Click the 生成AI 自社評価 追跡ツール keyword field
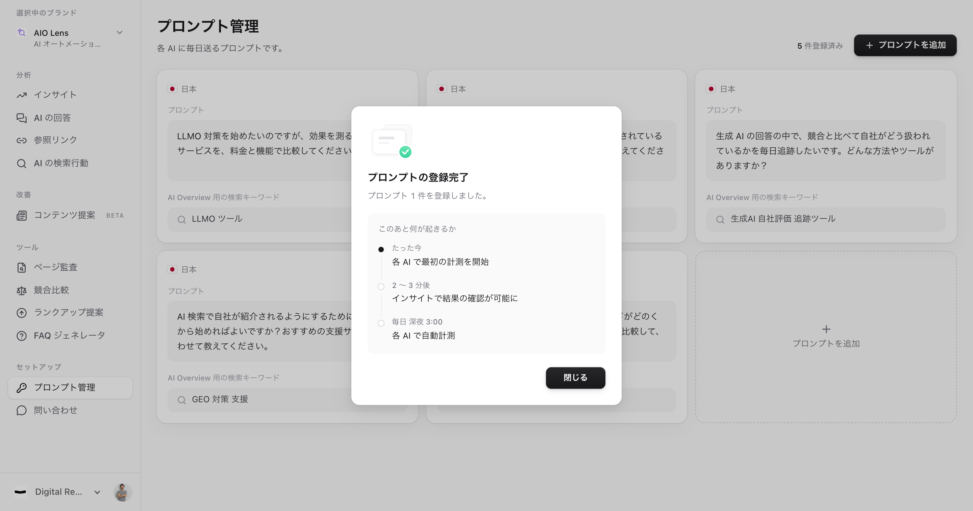973x511 pixels. pos(826,219)
